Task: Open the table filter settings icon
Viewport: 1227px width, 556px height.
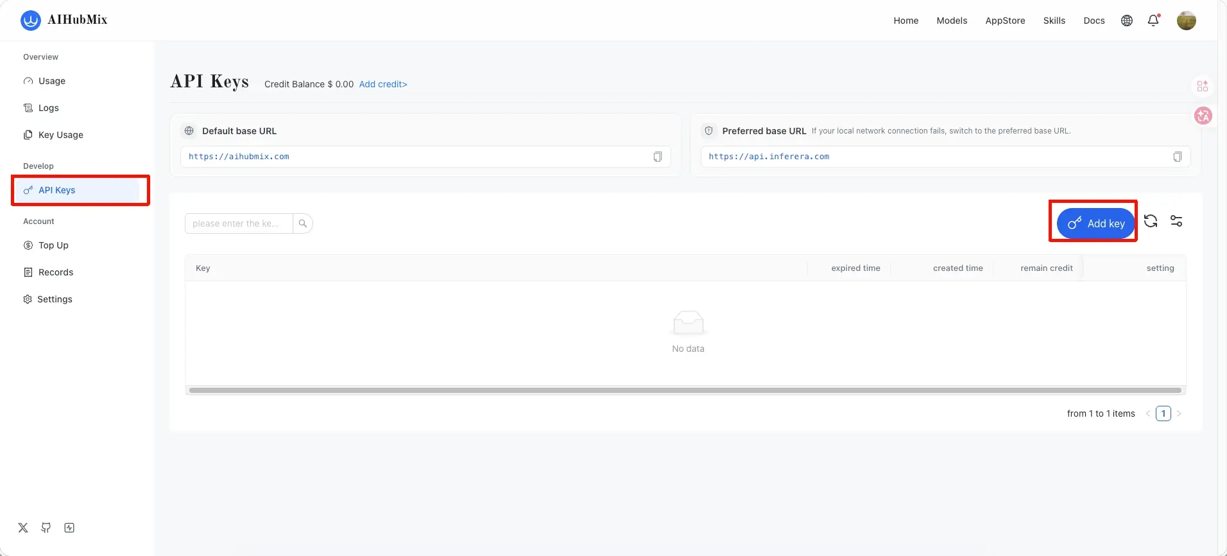Action: (1176, 222)
